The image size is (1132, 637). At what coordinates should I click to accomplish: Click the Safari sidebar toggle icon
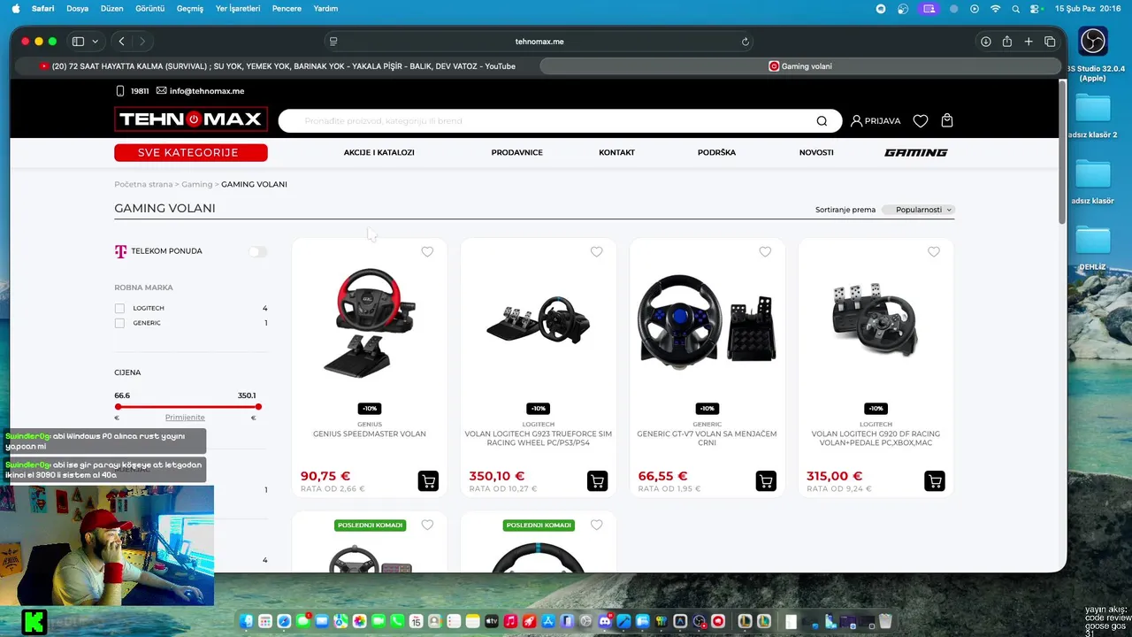pos(78,42)
